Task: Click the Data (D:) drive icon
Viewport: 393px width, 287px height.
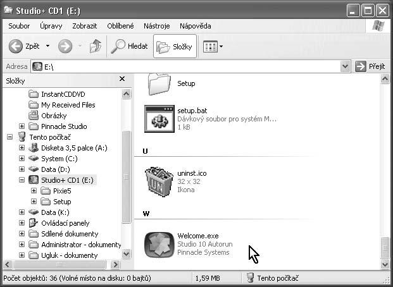Action: point(34,169)
